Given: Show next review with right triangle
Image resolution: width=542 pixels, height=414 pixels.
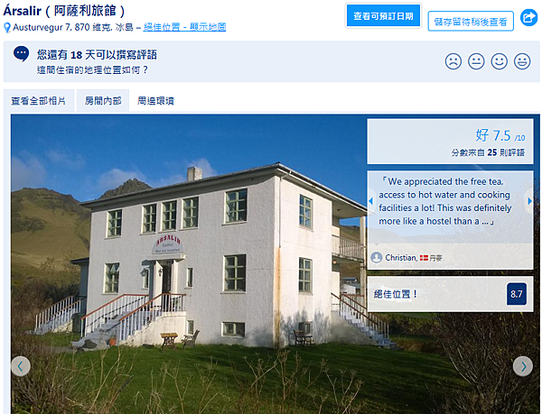Looking at the screenshot, I should coord(529,201).
